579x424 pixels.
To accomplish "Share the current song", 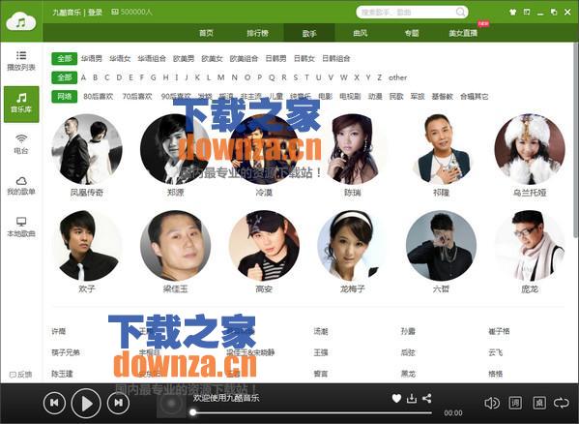I will coord(427,398).
